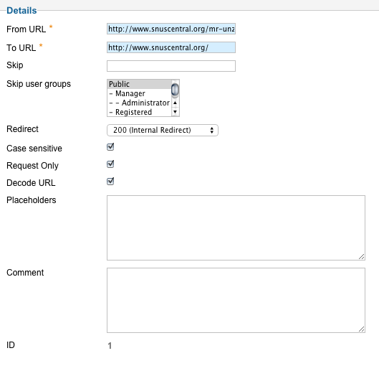The image size is (379, 366).
Task: Open the Redirect type dropdown
Action: tap(163, 130)
